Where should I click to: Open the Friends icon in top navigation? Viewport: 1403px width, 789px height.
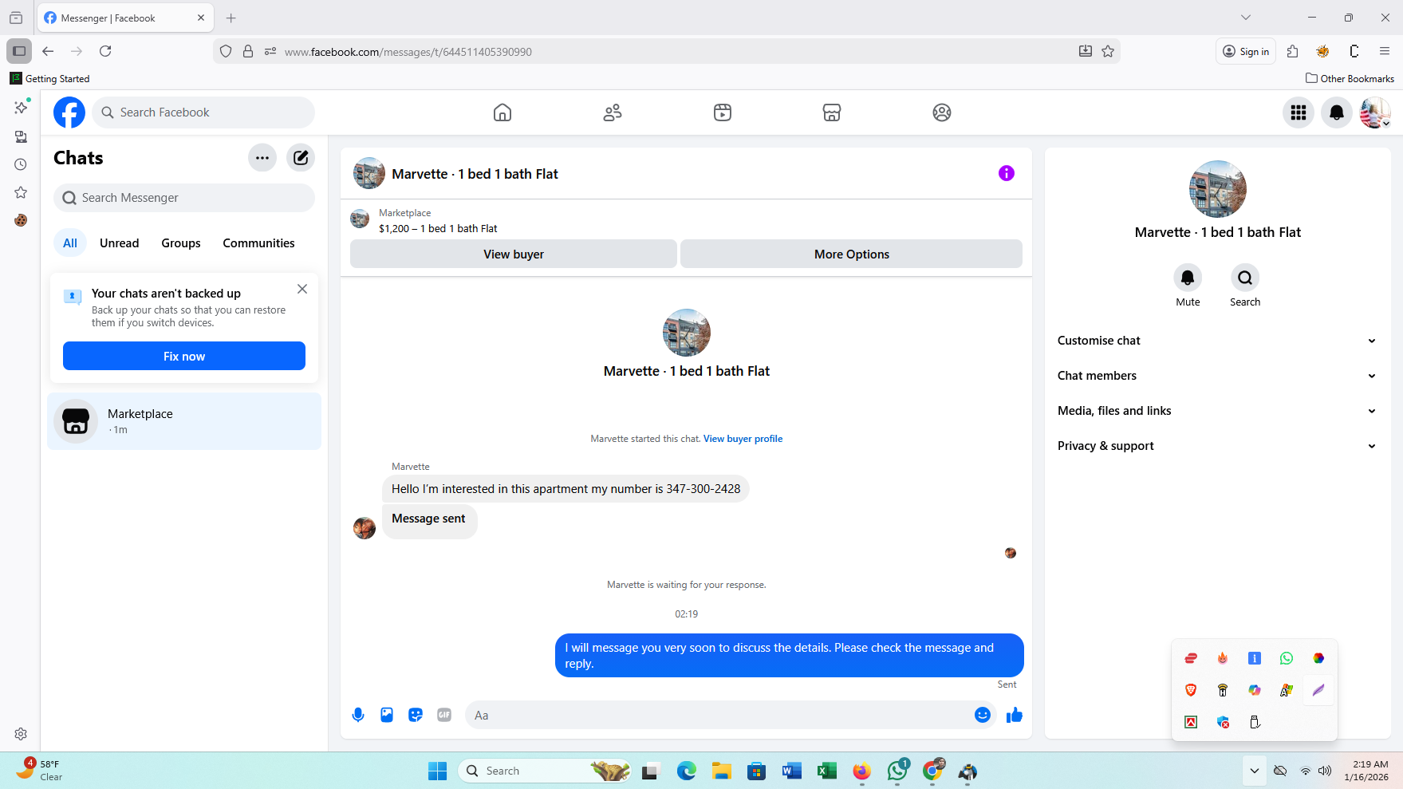click(613, 112)
